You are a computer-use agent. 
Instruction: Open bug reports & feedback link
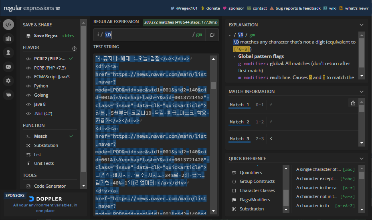(298, 8)
